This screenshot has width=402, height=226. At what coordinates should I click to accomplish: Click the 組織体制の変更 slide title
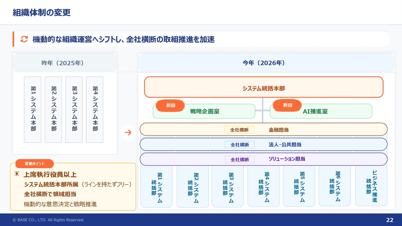pyautogui.click(x=41, y=13)
